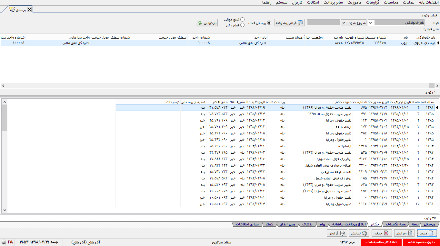
Task: Click right arrow of personnel grid horizontal scrollbar
Action: pos(437,86)
